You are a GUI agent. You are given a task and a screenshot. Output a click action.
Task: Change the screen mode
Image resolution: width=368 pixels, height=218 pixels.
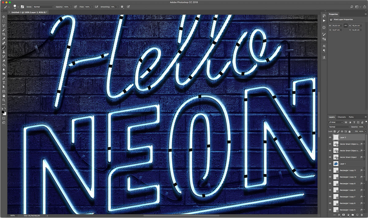4,123
